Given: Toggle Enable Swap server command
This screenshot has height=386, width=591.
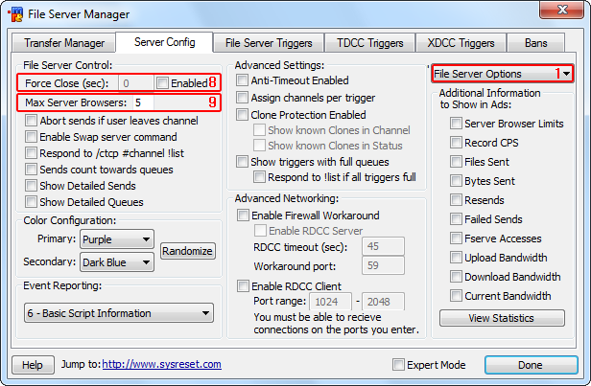Looking at the screenshot, I should (31, 137).
